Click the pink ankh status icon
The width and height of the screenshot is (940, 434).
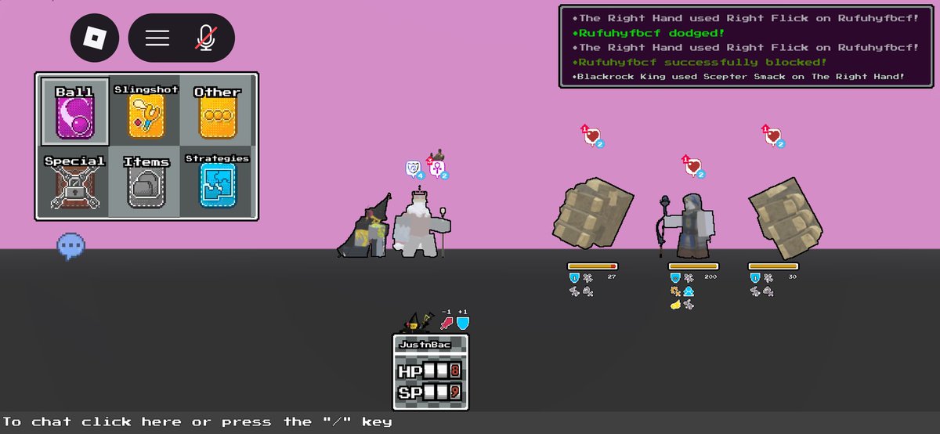[x=437, y=168]
